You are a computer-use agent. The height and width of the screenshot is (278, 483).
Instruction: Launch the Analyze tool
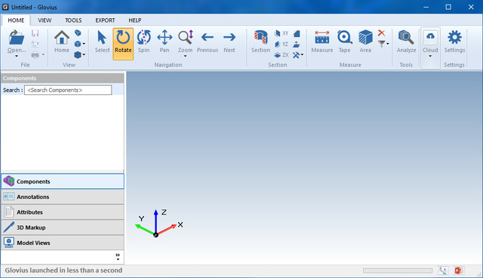coord(406,41)
